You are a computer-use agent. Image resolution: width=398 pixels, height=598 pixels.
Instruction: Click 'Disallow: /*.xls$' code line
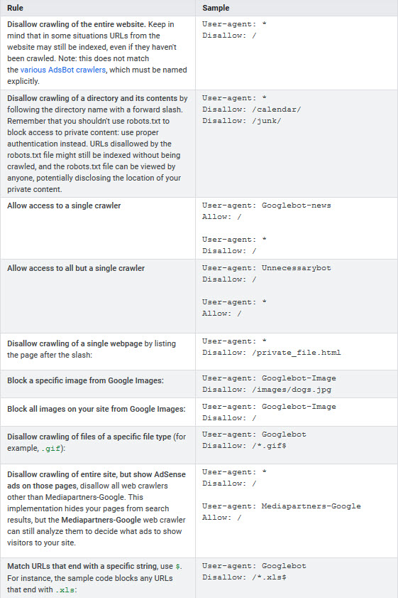click(244, 577)
